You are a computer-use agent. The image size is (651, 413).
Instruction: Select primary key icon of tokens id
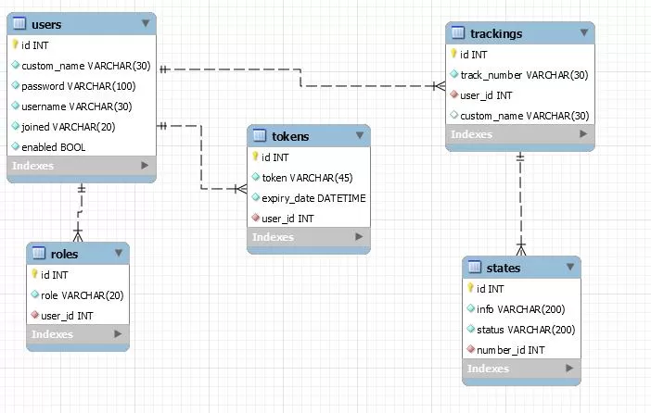(255, 156)
